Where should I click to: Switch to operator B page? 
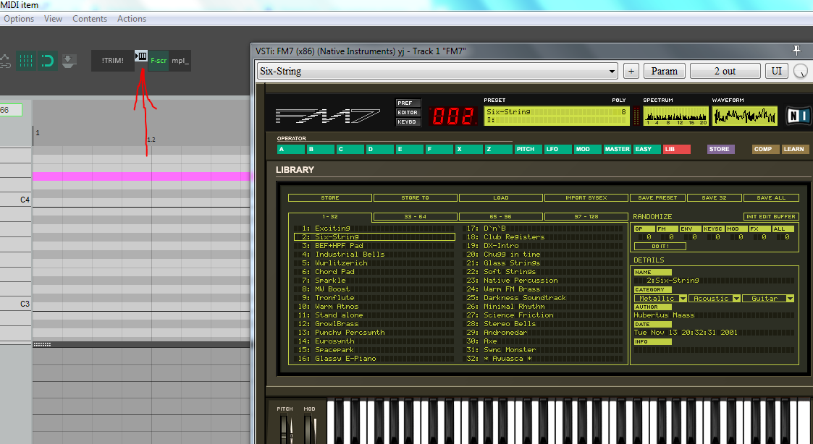click(x=321, y=149)
